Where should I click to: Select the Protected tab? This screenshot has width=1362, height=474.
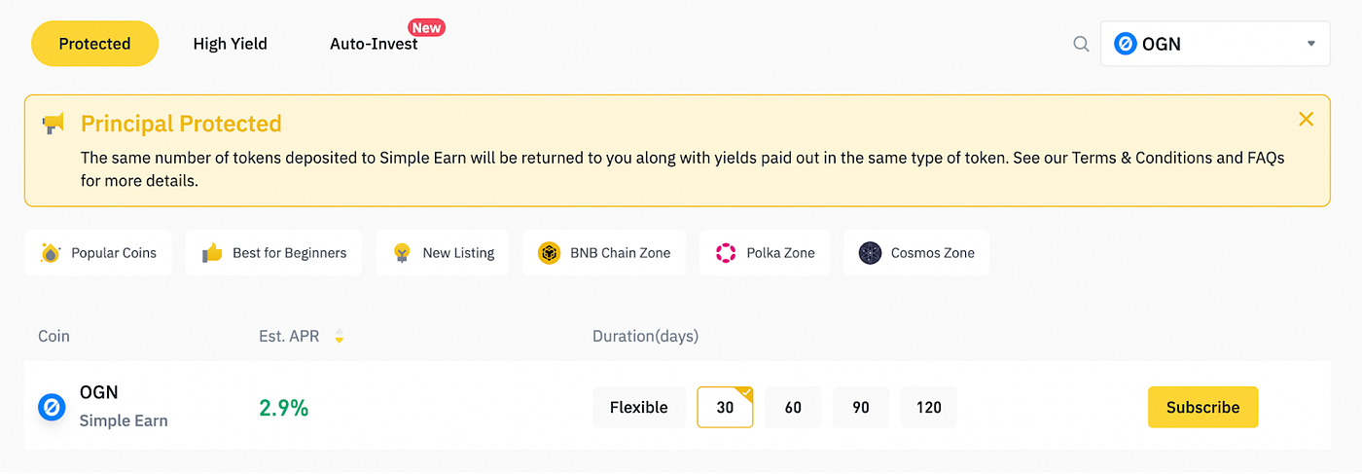click(94, 44)
